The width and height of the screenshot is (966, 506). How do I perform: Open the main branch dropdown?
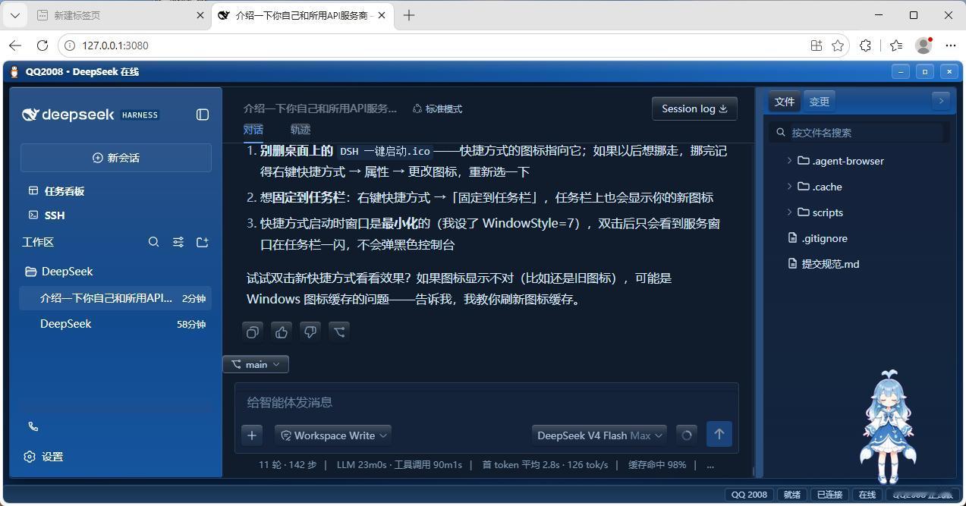tap(256, 364)
